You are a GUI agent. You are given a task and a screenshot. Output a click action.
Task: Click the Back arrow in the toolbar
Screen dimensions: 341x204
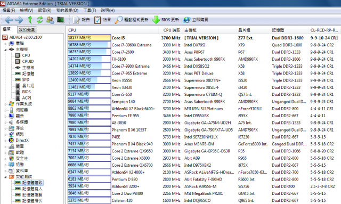click(x=9, y=20)
